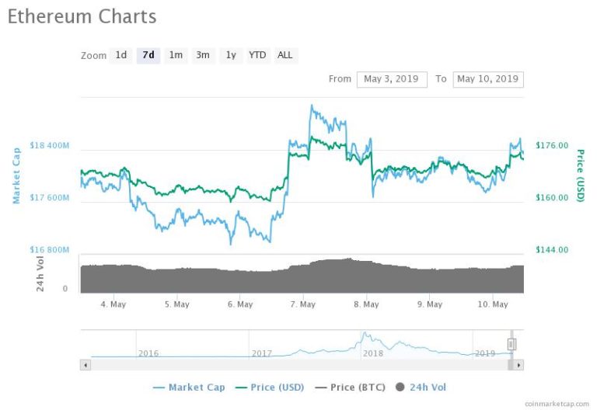
Task: Toggle Market Cap series in legend
Action: click(x=189, y=387)
